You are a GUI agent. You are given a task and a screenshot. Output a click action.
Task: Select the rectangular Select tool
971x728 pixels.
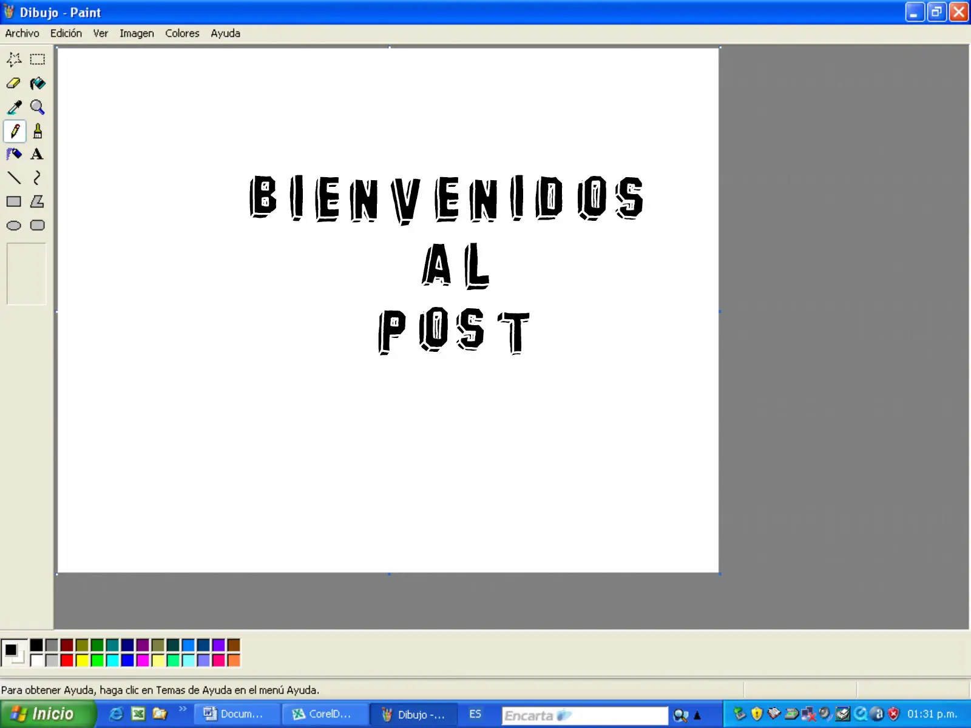pyautogui.click(x=38, y=59)
